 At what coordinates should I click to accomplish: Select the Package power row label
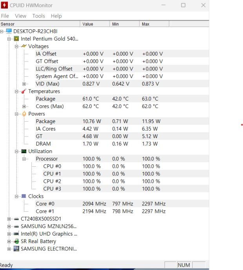(45, 121)
